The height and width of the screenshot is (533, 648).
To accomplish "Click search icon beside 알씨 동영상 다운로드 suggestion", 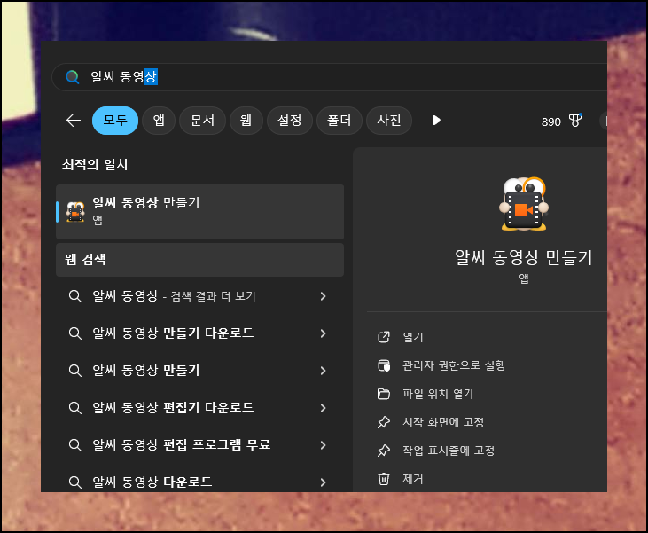I will 74,482.
